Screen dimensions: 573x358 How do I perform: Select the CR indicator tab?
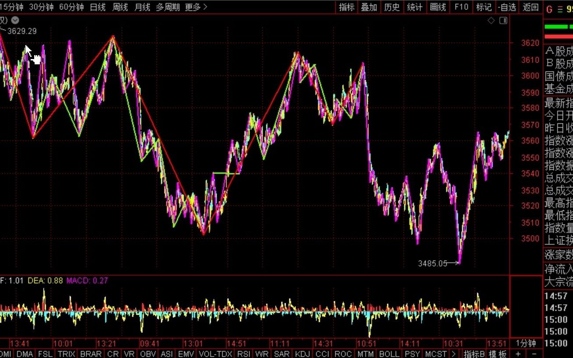pos(113,354)
